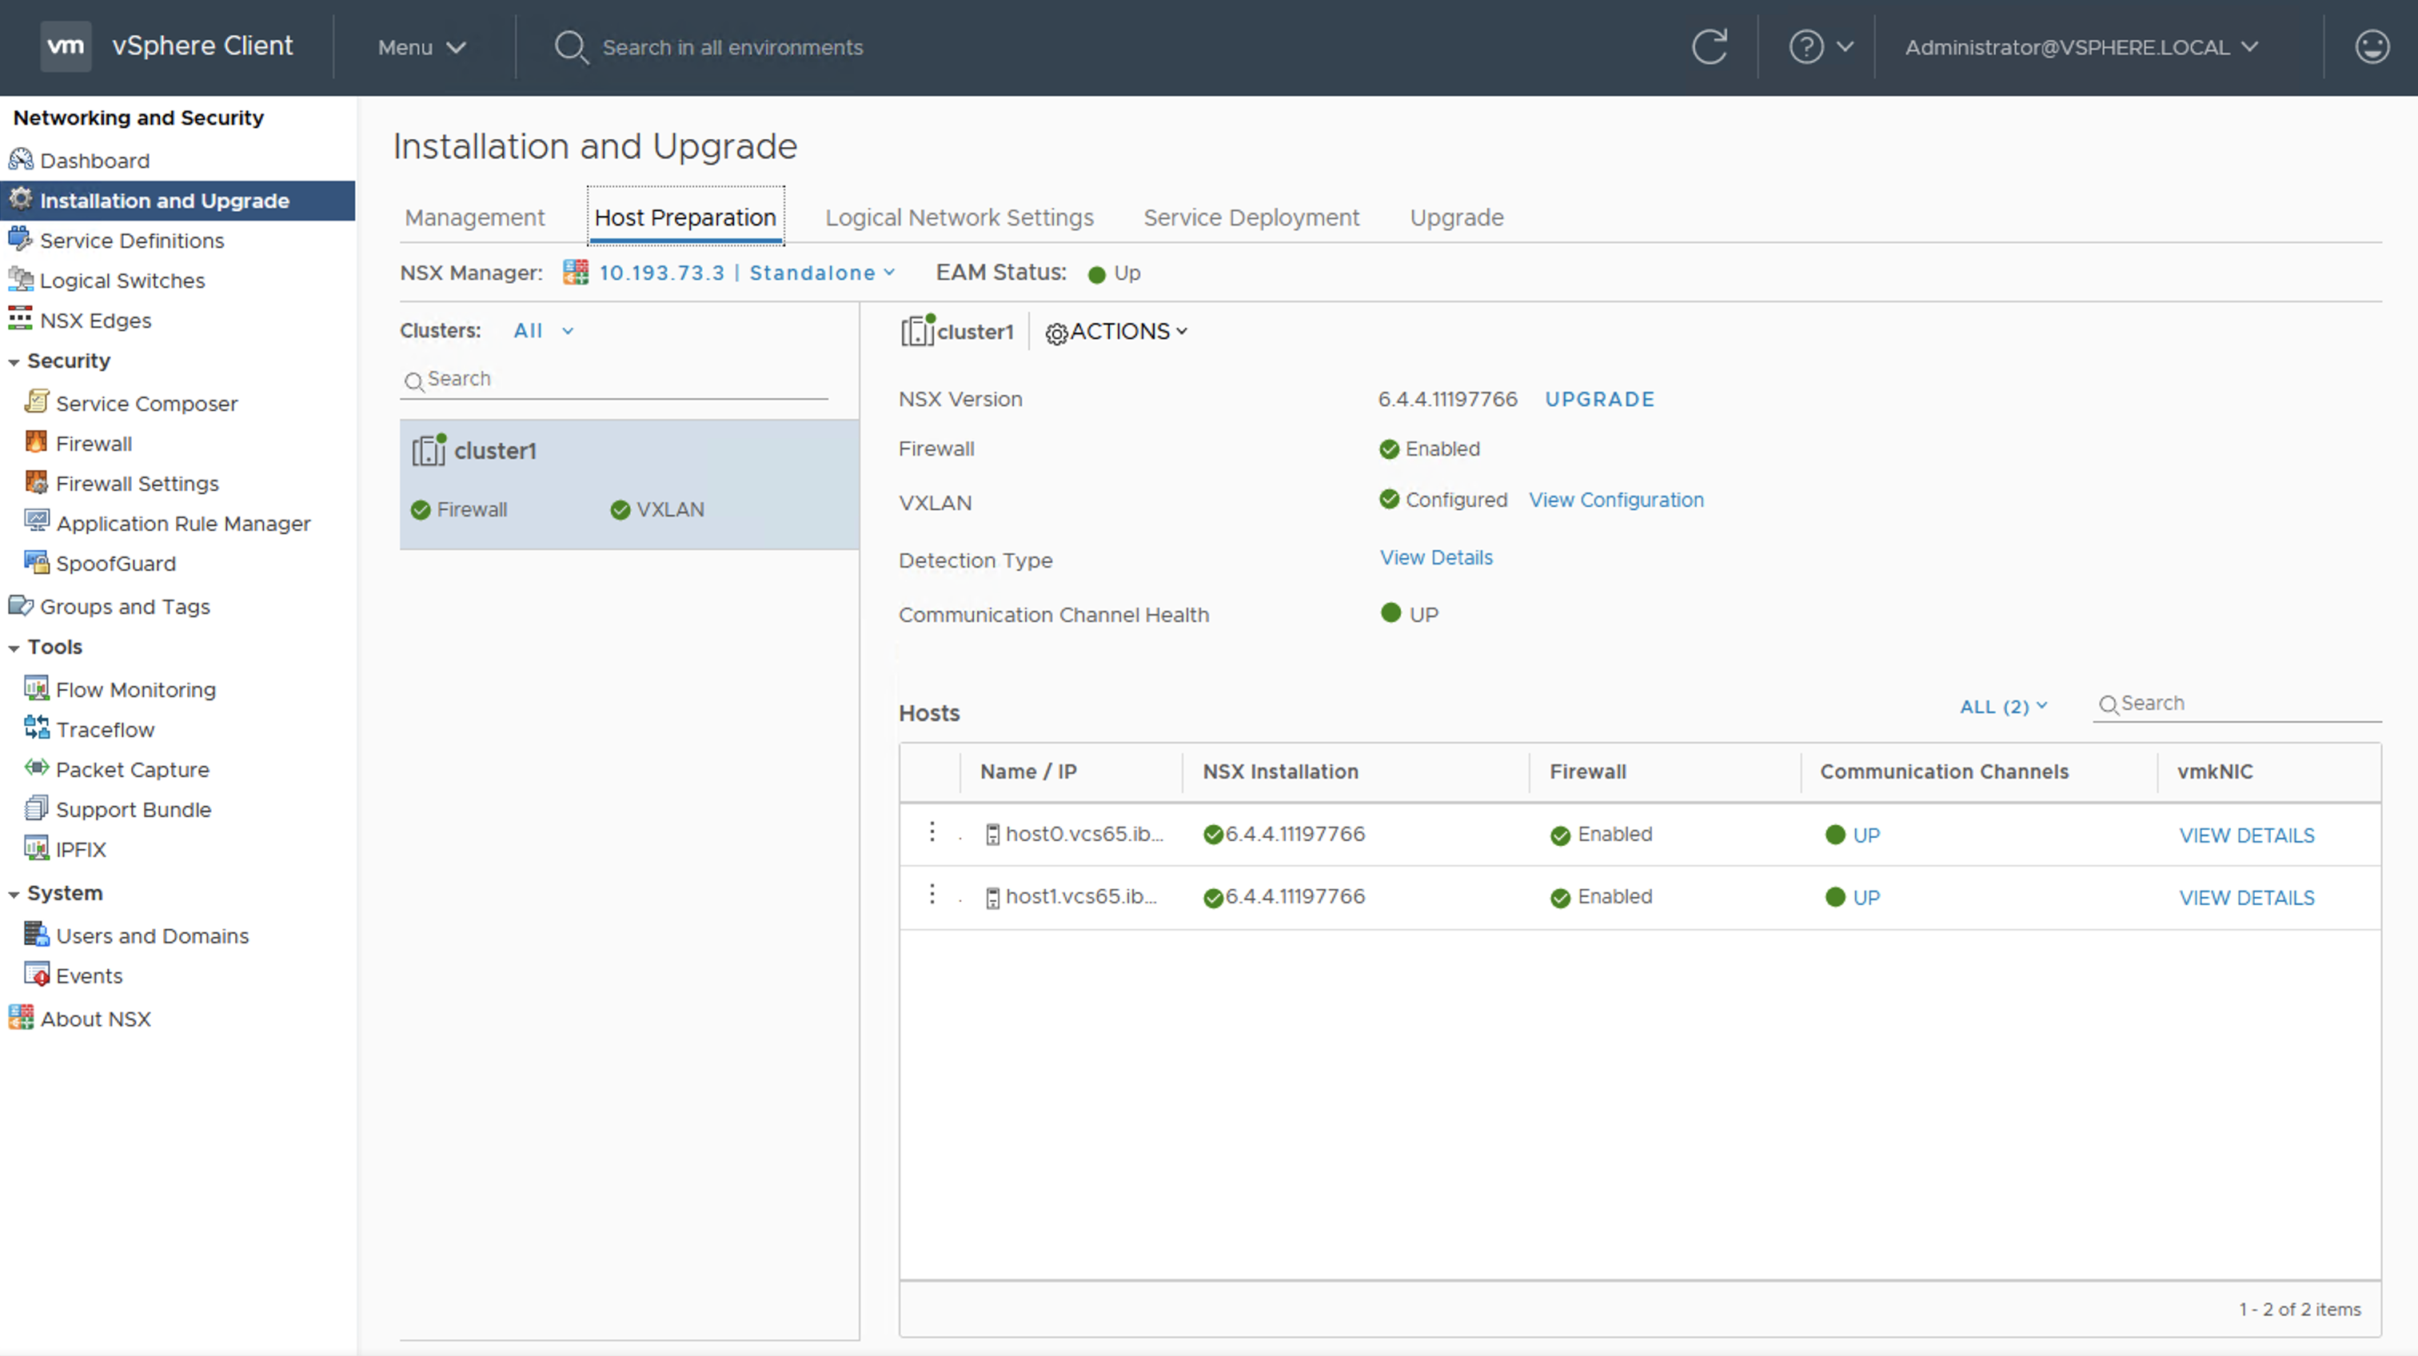2418x1356 pixels.
Task: Collapse the Tools tree section
Action: [14, 648]
